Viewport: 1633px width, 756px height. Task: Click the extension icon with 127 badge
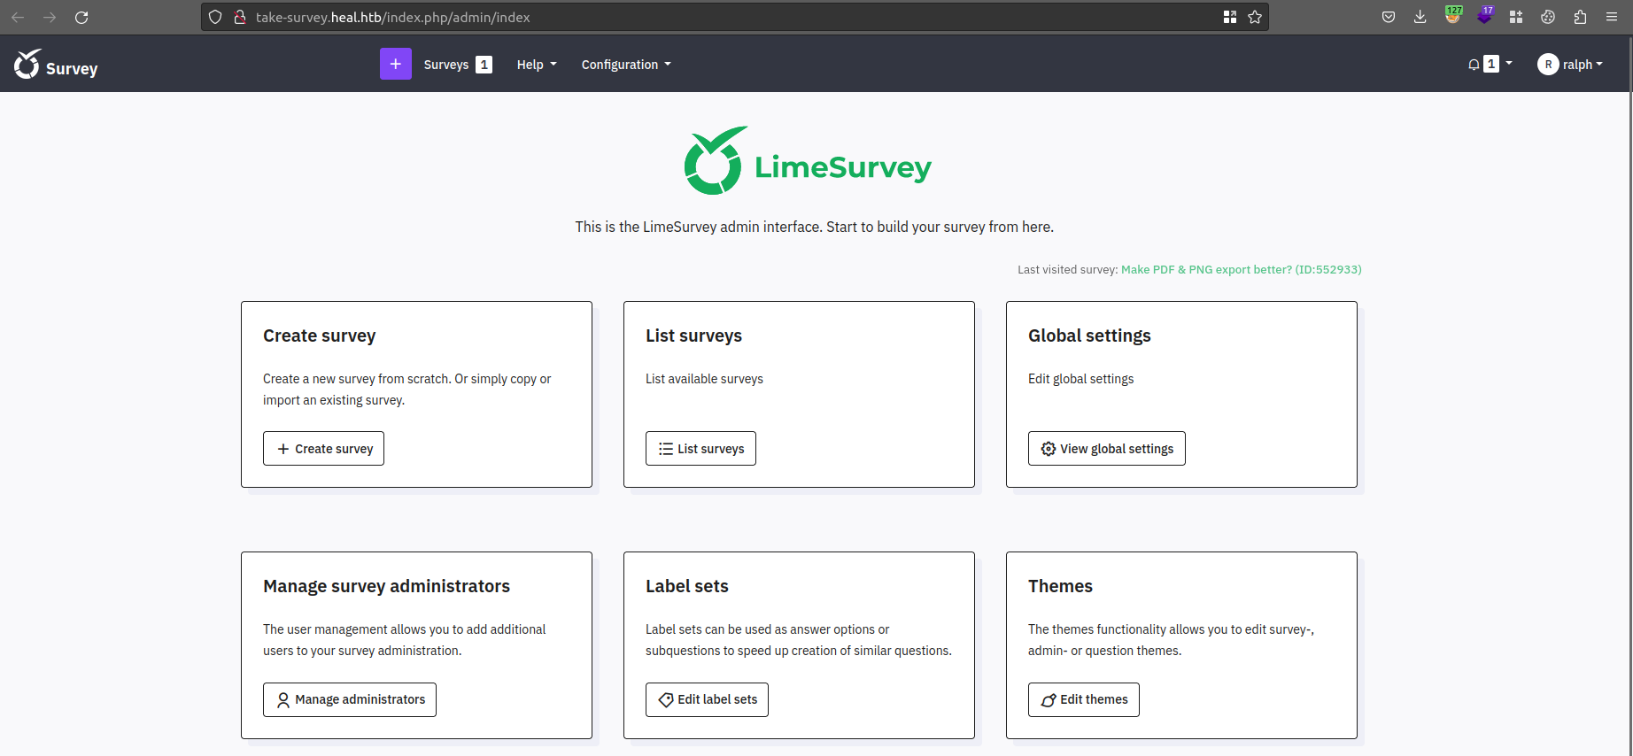tap(1452, 15)
